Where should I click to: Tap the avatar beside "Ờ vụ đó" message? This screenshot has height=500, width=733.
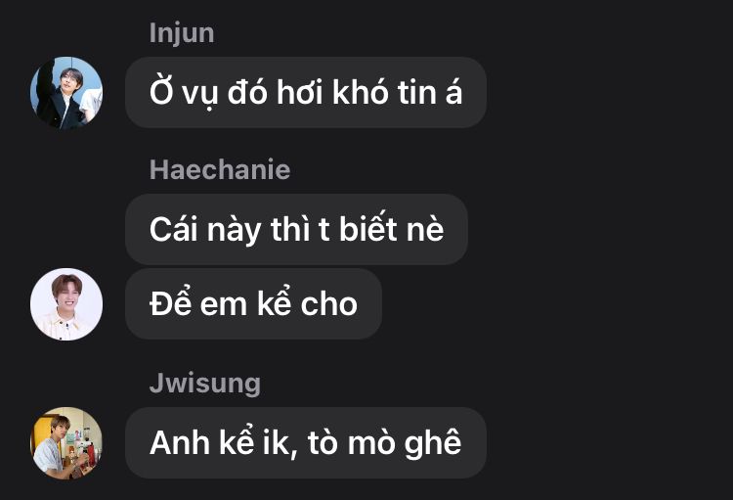pyautogui.click(x=66, y=93)
